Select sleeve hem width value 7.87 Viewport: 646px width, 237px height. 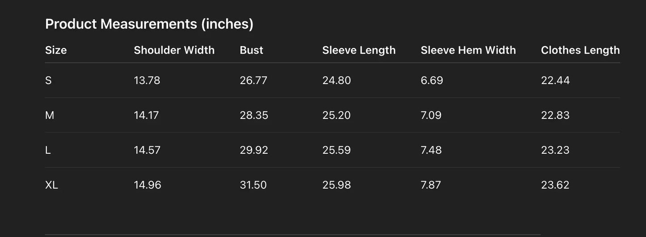click(x=431, y=185)
